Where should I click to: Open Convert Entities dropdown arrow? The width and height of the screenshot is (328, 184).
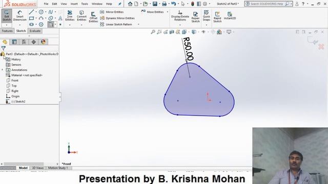[x=81, y=25]
